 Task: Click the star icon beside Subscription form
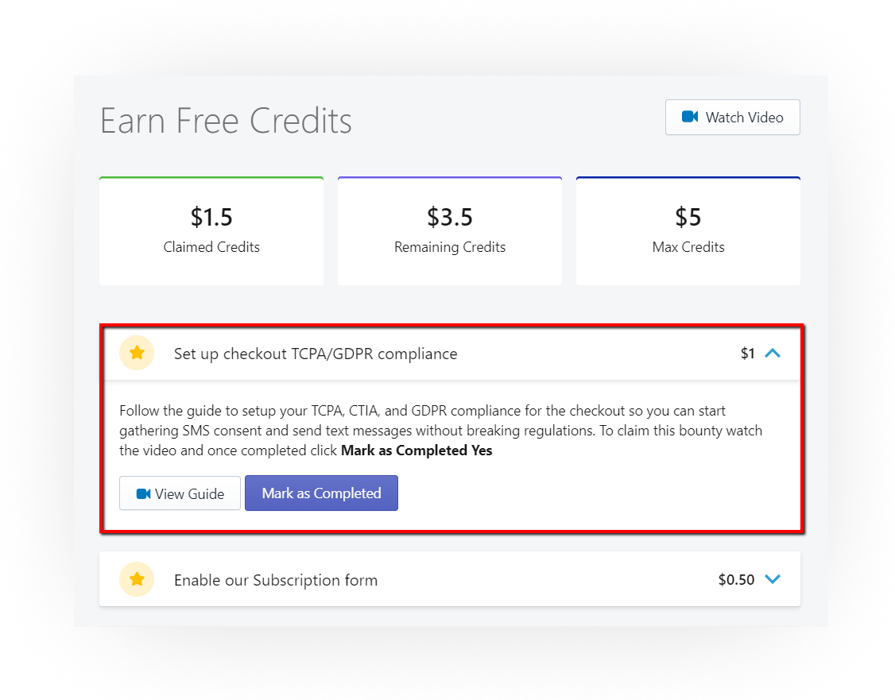[137, 579]
